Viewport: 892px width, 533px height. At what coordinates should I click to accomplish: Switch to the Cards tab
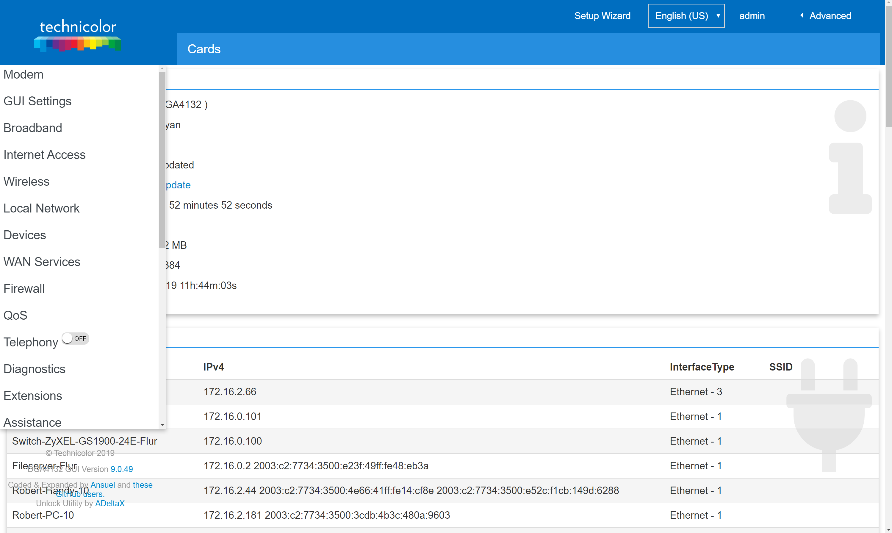(x=204, y=49)
